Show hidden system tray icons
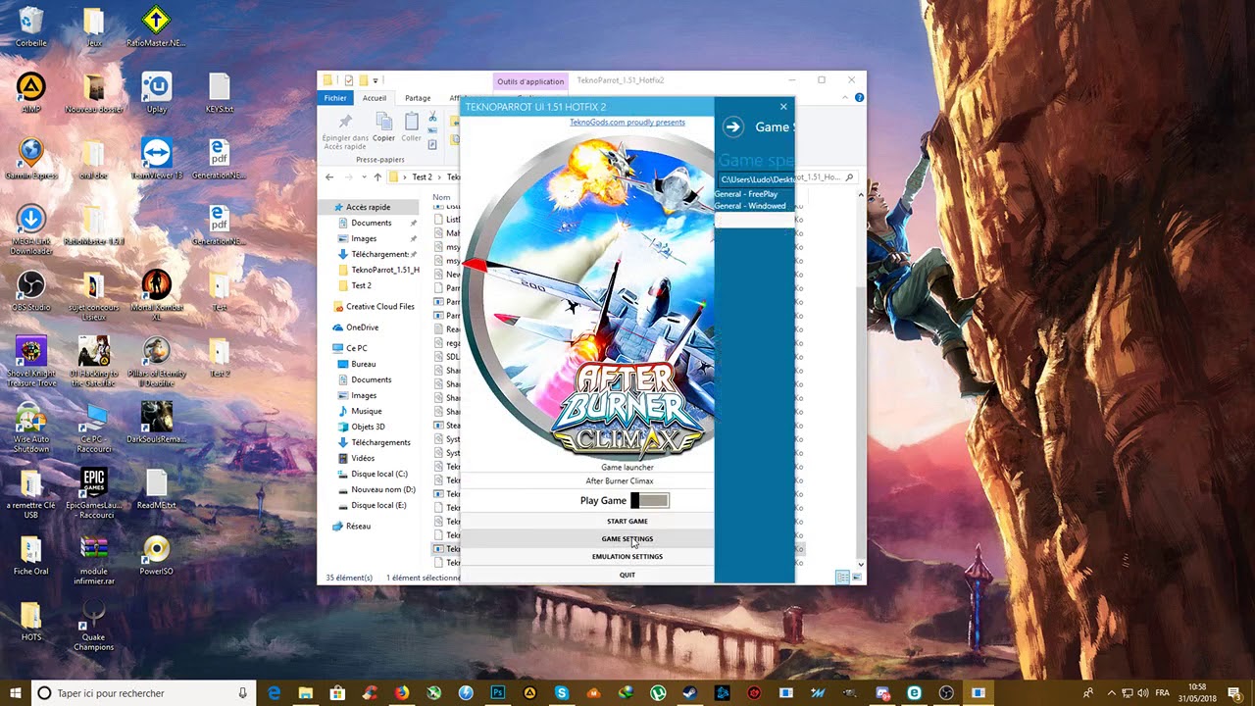 pyautogui.click(x=1112, y=693)
